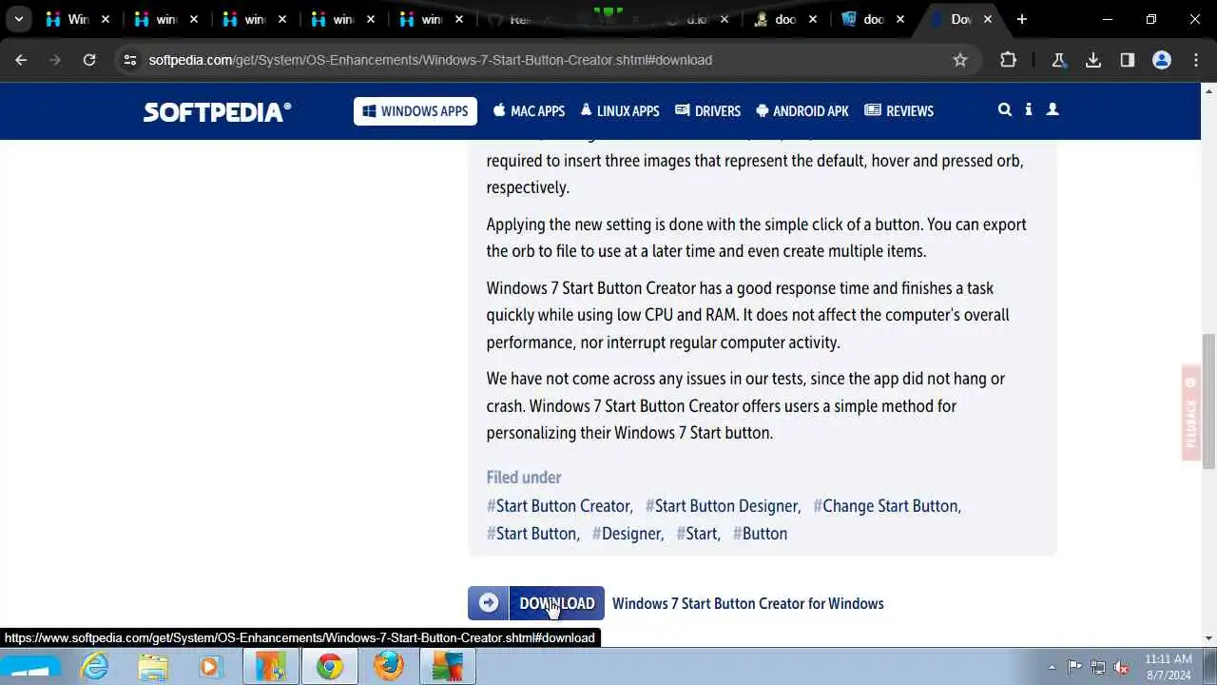Viewport: 1217px width, 685px height.
Task: Open the network icon in tray
Action: click(x=1098, y=667)
